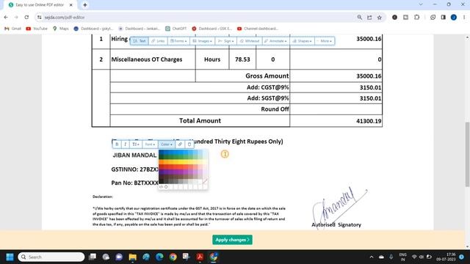Click the 'JIBAN MANDAL' text
Screen dimensions: 470x264
tap(134, 155)
